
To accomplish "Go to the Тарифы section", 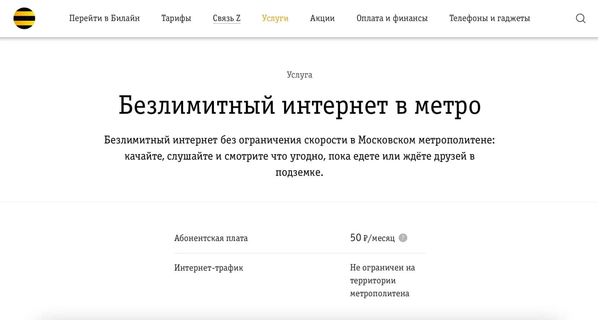I will [x=176, y=18].
